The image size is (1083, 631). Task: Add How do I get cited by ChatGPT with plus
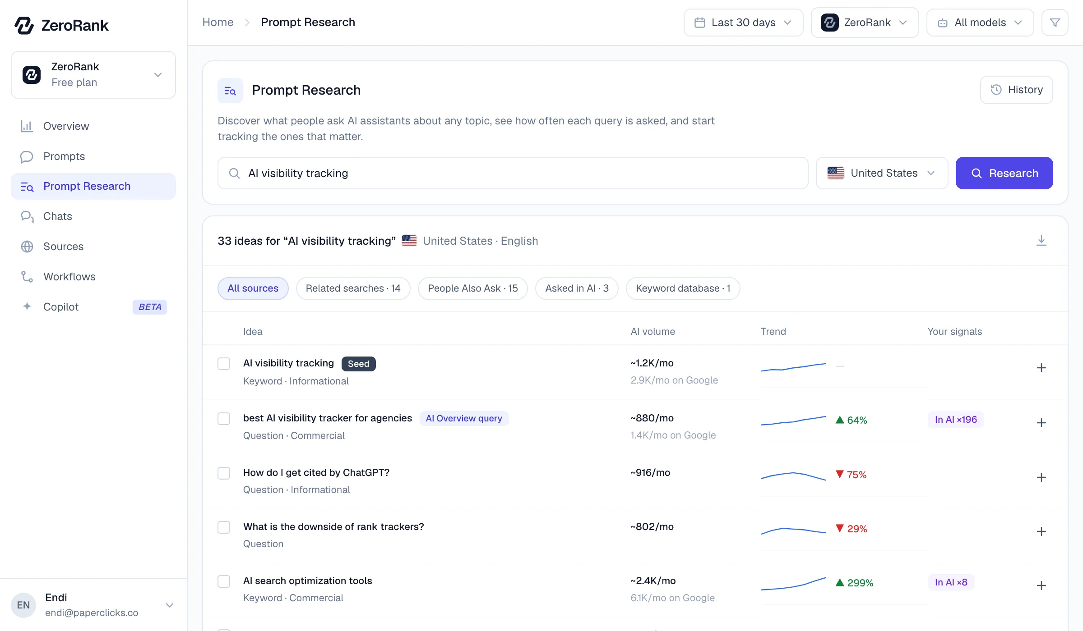pos(1041,477)
